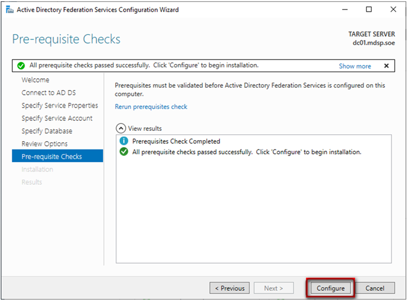This screenshot has width=407, height=300.
Task: Open the Show more link in notification
Action: 355,66
